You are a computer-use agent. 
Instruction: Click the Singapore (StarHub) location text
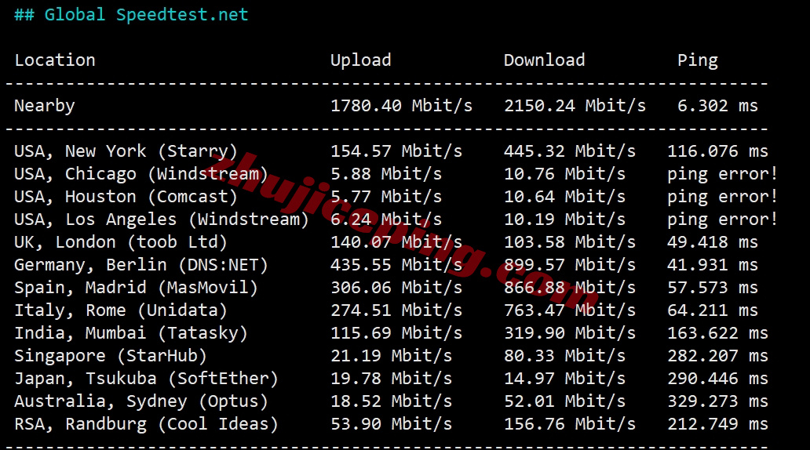tap(111, 356)
